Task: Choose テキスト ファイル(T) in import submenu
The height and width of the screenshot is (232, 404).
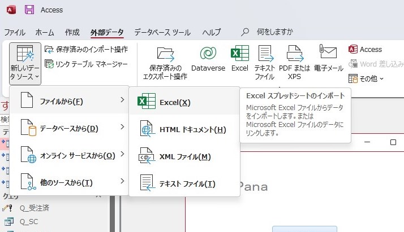Action: (x=184, y=183)
